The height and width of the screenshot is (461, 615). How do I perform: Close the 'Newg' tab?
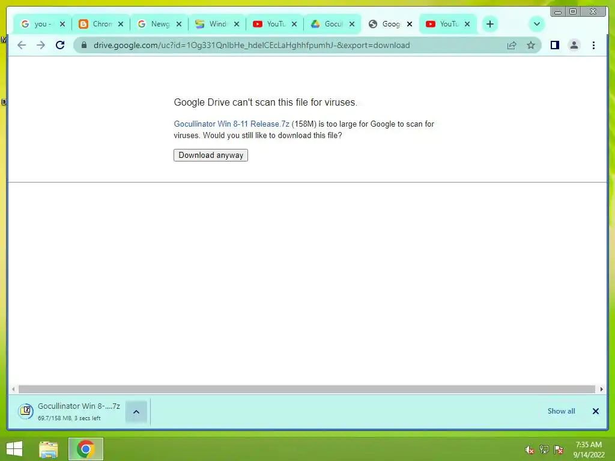pyautogui.click(x=179, y=24)
